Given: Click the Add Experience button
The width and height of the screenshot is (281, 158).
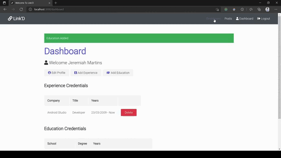Looking at the screenshot, I should click(x=86, y=73).
